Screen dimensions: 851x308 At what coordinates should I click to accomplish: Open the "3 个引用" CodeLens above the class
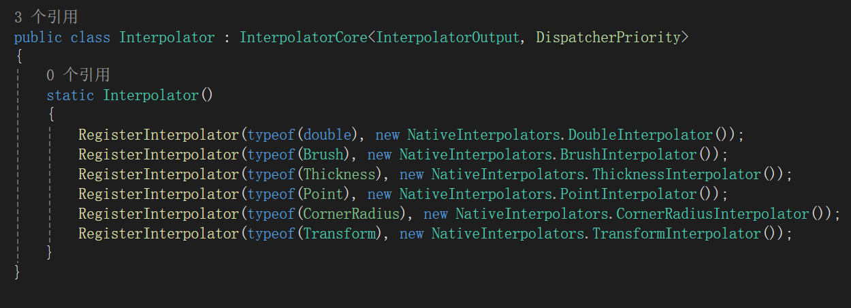pyautogui.click(x=45, y=17)
